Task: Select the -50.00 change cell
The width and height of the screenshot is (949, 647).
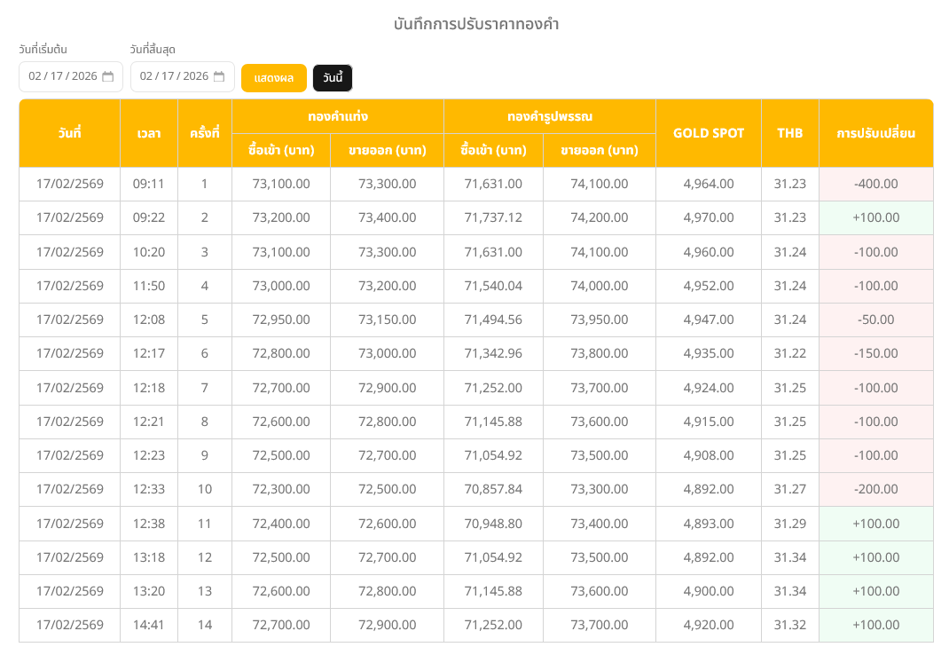Action: pyautogui.click(x=875, y=320)
